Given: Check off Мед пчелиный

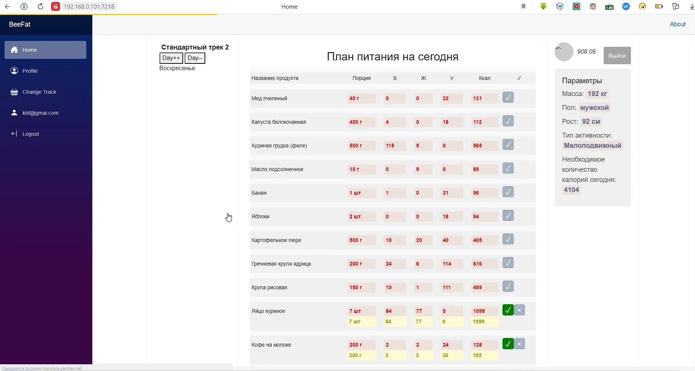Looking at the screenshot, I should coord(508,98).
